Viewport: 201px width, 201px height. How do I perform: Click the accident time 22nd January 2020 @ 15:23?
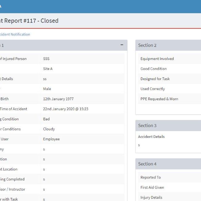(66, 109)
